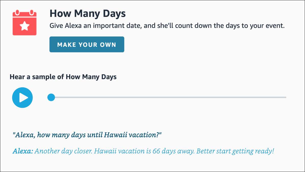Select the "How Many Days" title heading

pyautogui.click(x=87, y=14)
